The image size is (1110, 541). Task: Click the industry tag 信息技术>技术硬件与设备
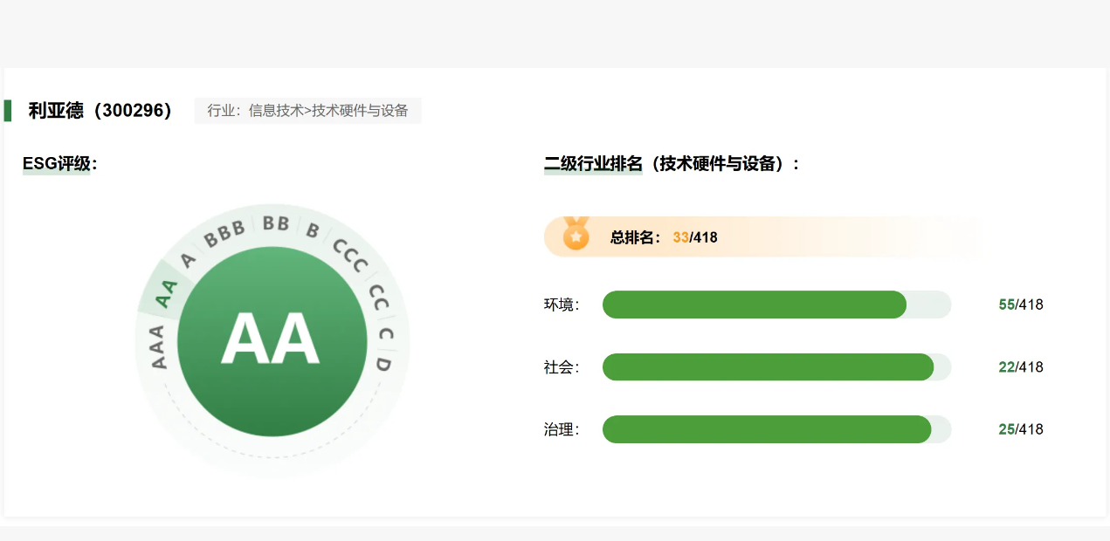pyautogui.click(x=307, y=111)
